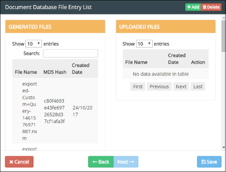
Task: Open the Uploaded Files entries count dropdown
Action: point(144,44)
